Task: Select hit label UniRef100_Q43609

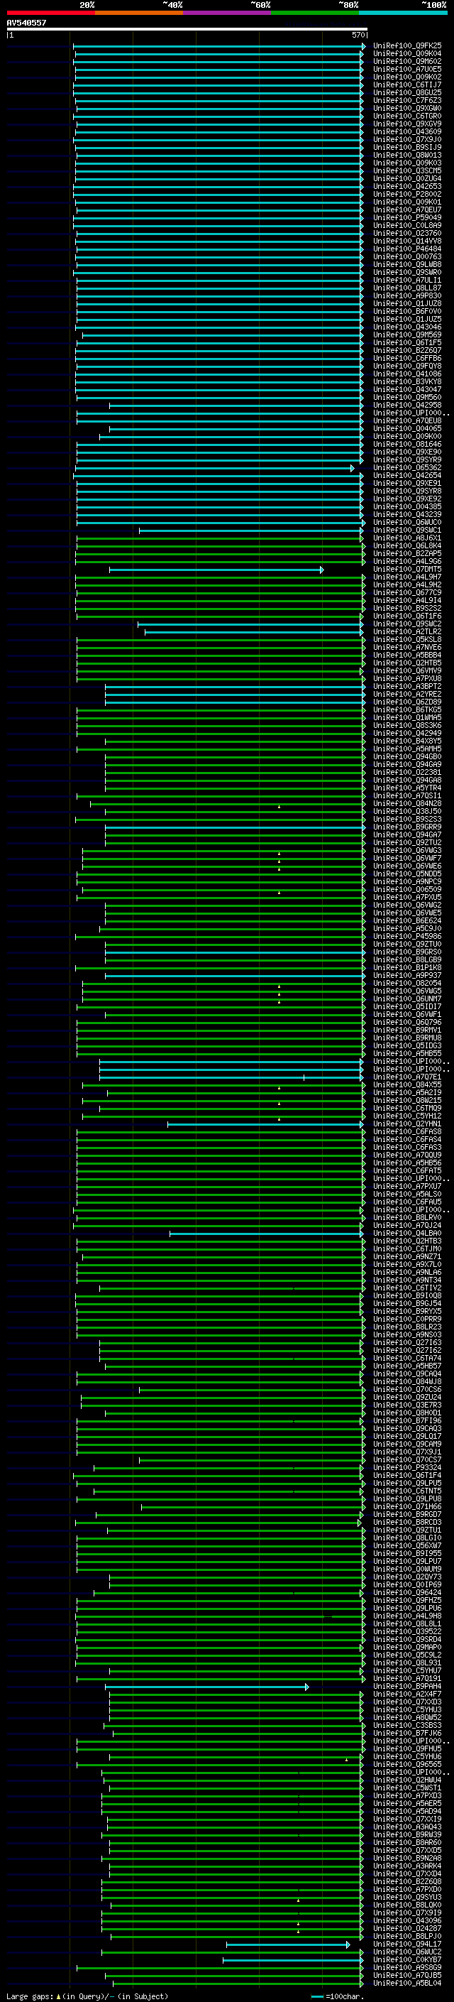Action: coord(407,131)
